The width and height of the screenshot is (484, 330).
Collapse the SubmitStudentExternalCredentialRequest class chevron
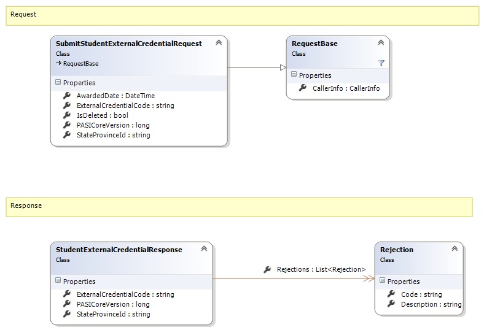[219, 43]
